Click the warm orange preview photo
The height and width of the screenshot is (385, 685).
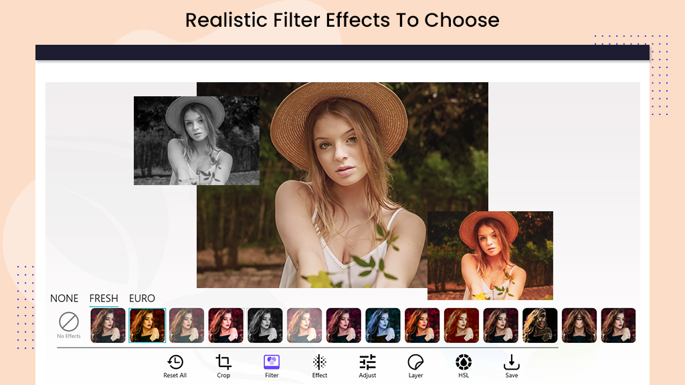coord(490,255)
